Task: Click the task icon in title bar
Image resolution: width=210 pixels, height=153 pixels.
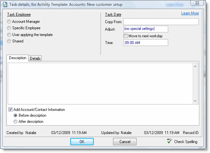Action: [x=5, y=4]
